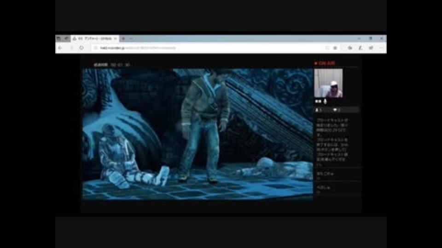Open a new tab with plus button
This screenshot has height=248, width=442.
(x=123, y=39)
